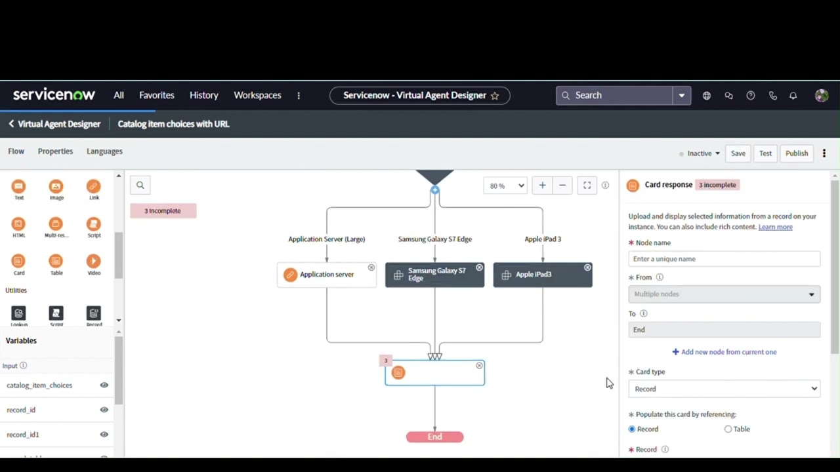Select the Record radio button

pyautogui.click(x=632, y=429)
